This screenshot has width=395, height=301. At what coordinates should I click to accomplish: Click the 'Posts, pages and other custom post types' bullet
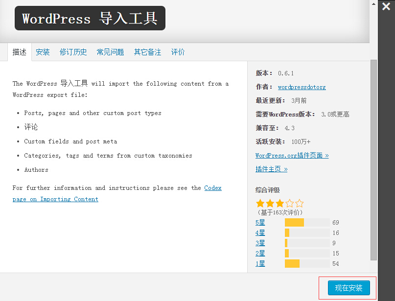tap(93, 113)
